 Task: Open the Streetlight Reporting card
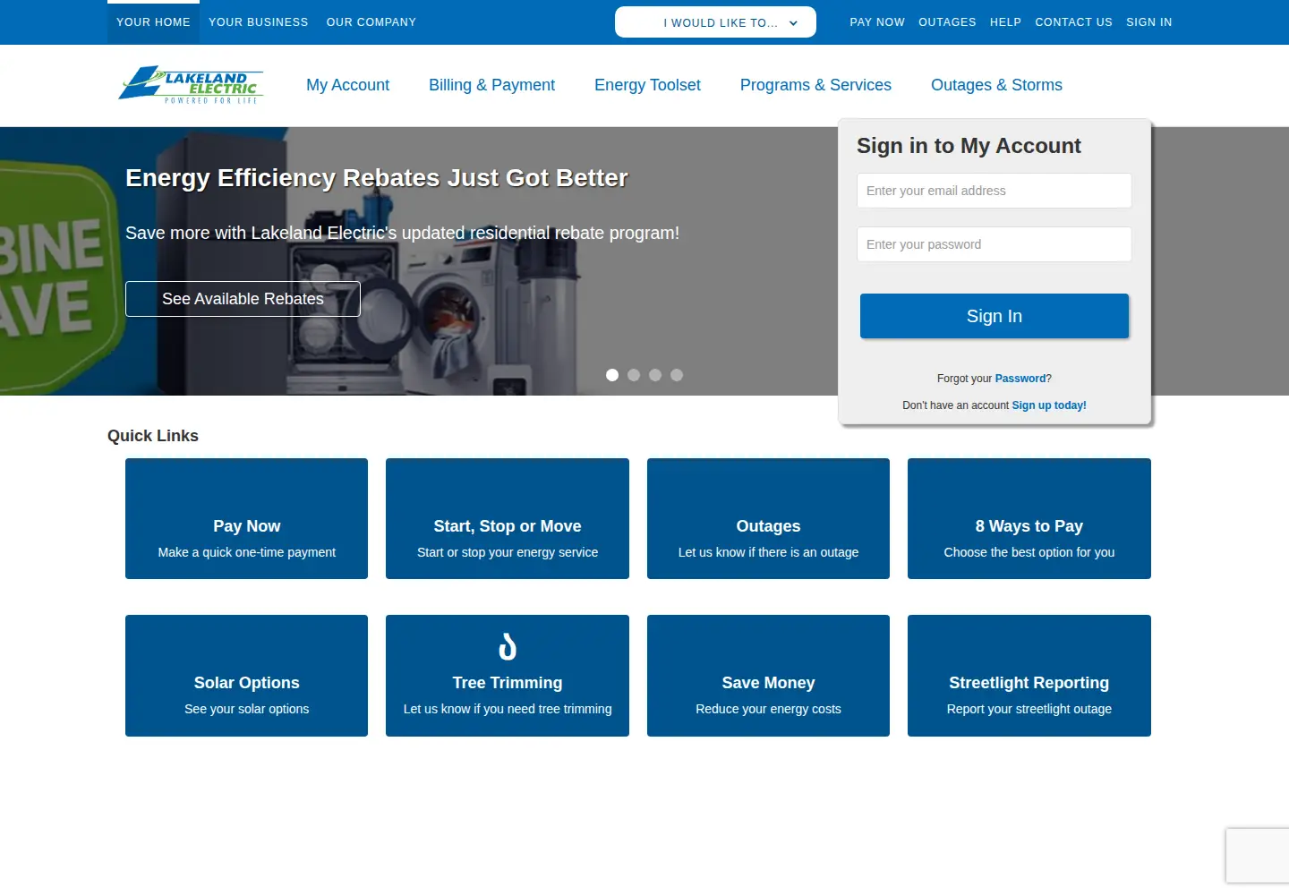point(1029,676)
